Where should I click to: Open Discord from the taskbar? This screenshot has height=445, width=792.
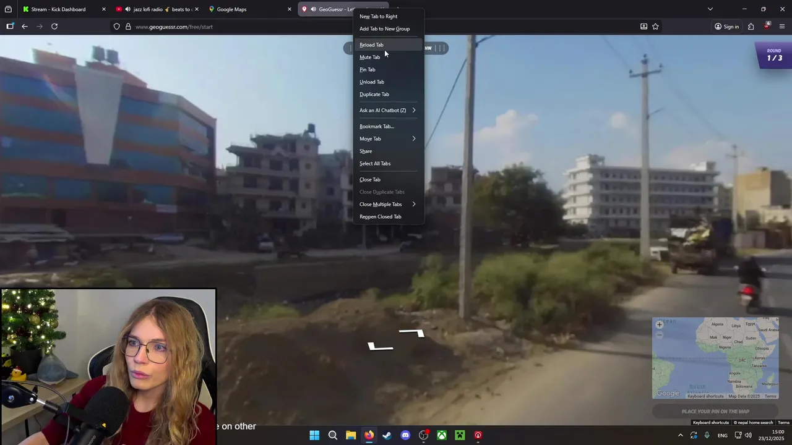tap(405, 435)
